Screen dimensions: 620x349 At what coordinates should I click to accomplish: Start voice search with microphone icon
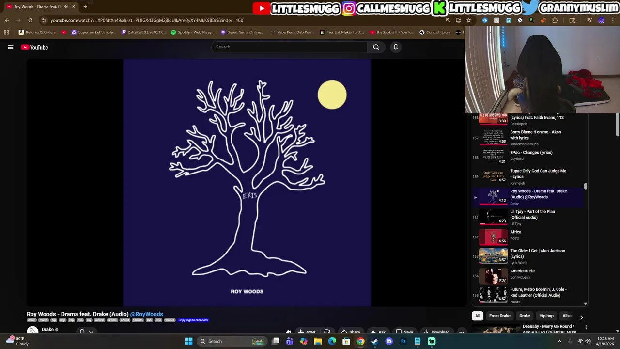coord(396,47)
